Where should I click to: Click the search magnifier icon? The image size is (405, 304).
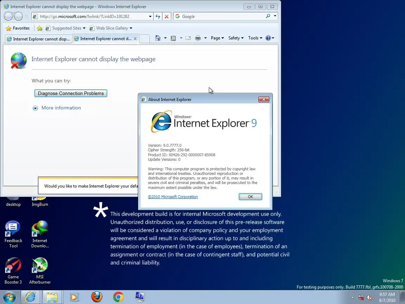pyautogui.click(x=268, y=16)
